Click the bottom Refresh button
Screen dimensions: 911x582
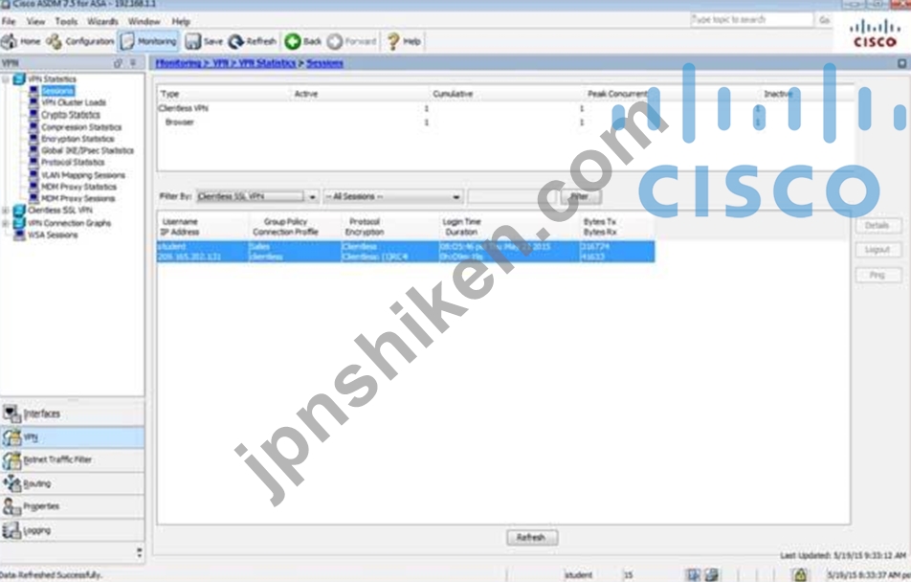tap(532, 538)
